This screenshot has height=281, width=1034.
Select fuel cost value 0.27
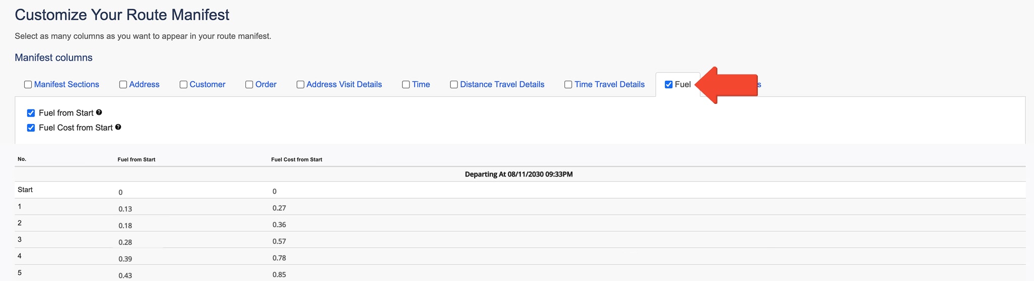[279, 208]
